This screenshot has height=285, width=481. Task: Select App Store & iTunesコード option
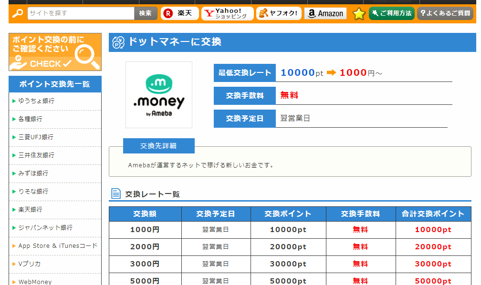pyautogui.click(x=58, y=246)
